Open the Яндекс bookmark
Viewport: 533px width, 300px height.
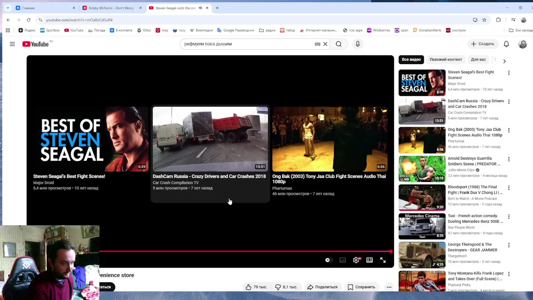click(x=27, y=30)
